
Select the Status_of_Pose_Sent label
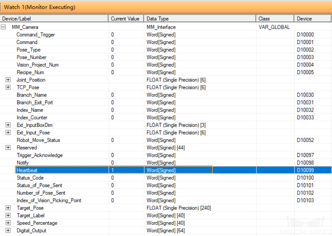[39, 185]
